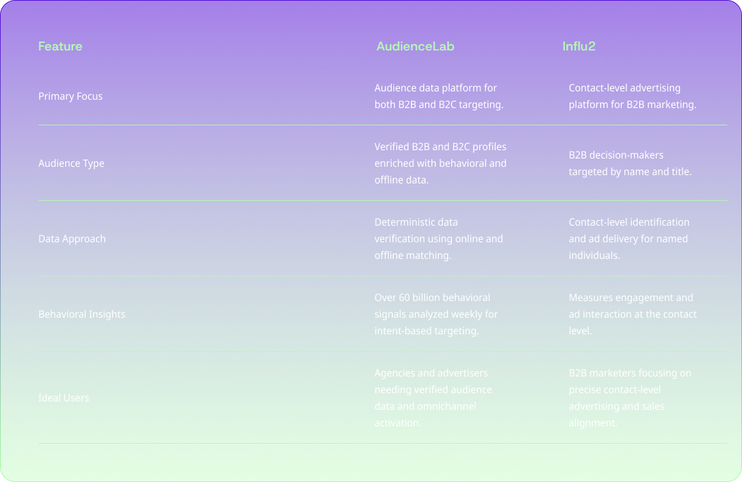Click the divider line below Primary Focus row

pos(382,125)
